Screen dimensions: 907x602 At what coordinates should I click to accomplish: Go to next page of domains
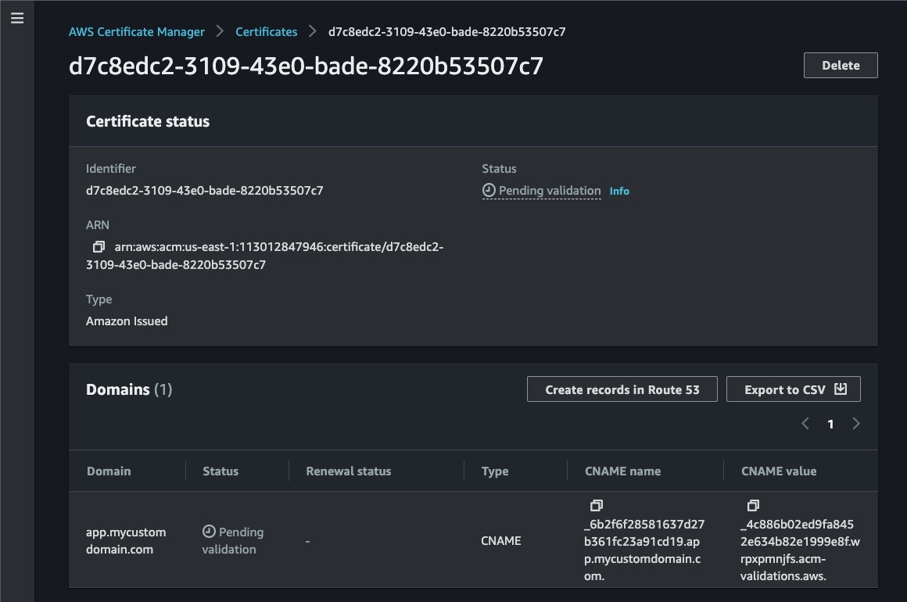point(856,424)
